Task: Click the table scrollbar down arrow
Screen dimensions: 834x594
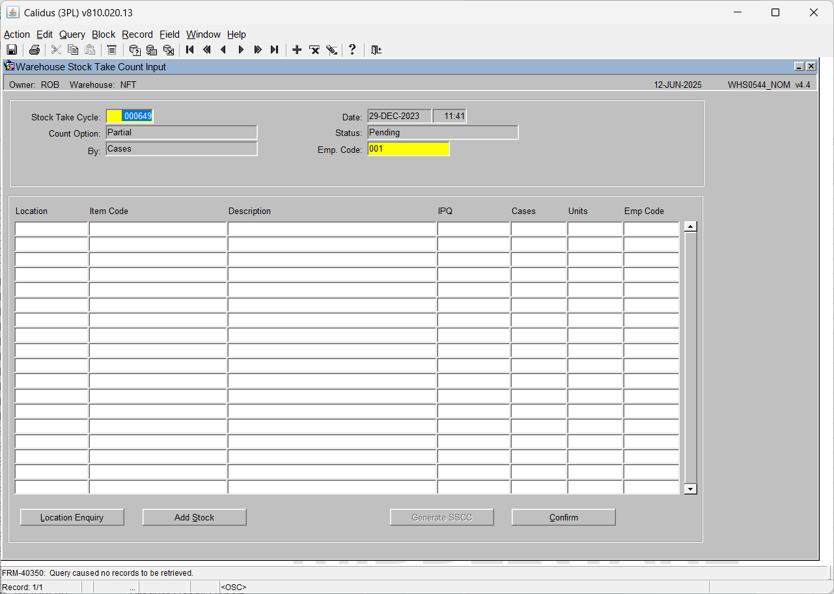Action: (x=691, y=489)
